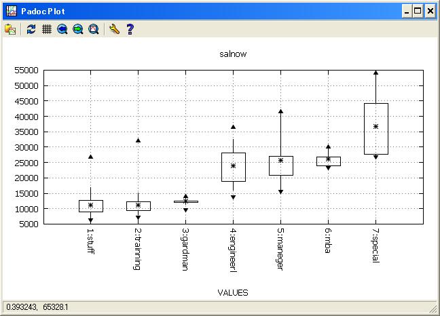Autoscale the plot with the magnifier icon
The width and height of the screenshot is (440, 316).
pos(94,29)
